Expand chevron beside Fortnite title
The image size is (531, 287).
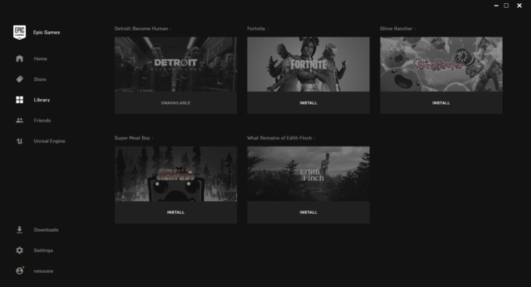tap(268, 29)
